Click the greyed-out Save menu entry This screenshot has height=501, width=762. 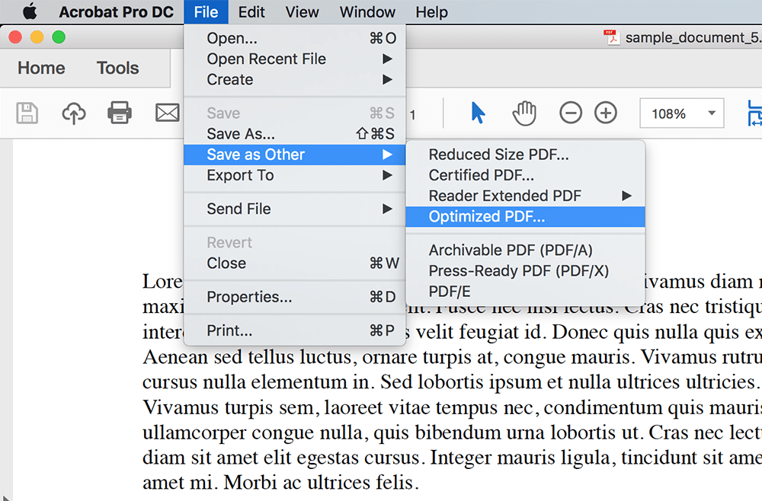(294, 113)
